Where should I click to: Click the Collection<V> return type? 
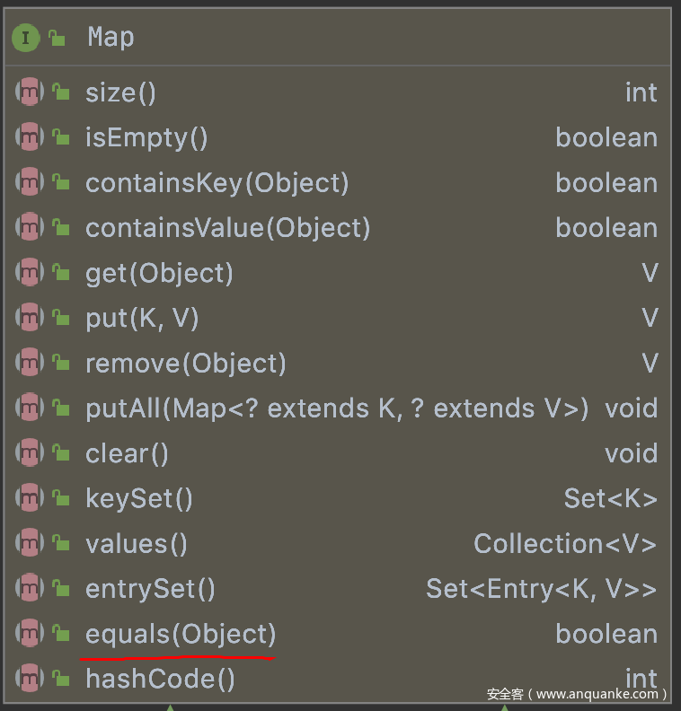tap(565, 543)
